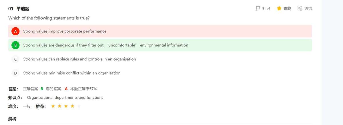Choose the option D circle

coord(15,73)
